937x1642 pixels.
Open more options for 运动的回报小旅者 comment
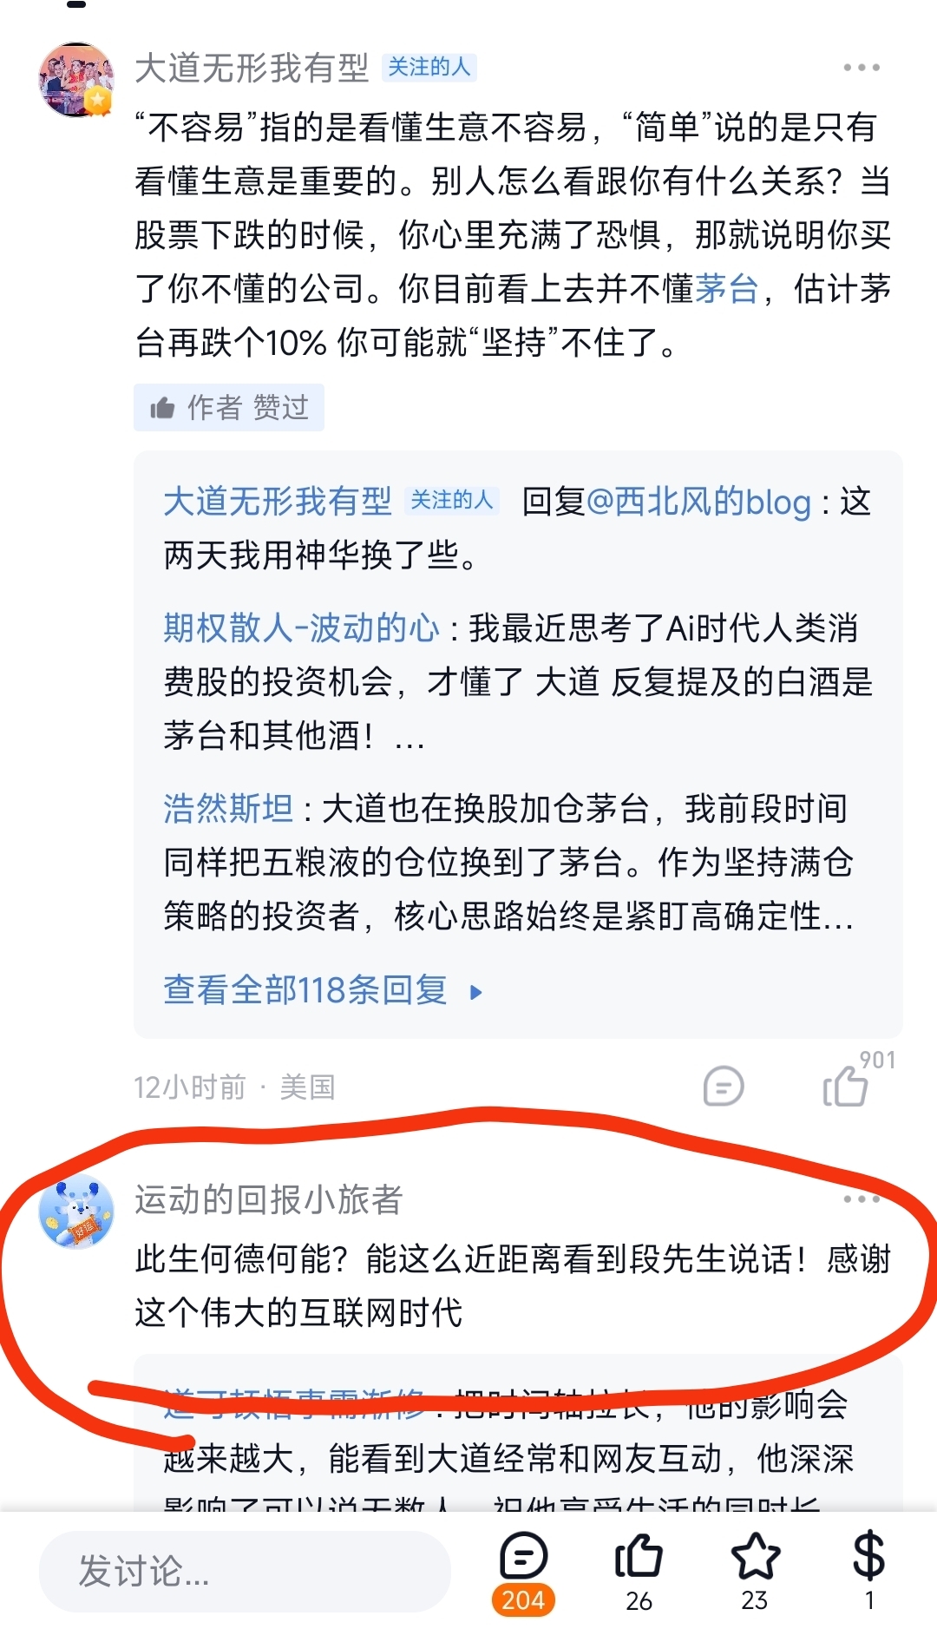pyautogui.click(x=862, y=1199)
